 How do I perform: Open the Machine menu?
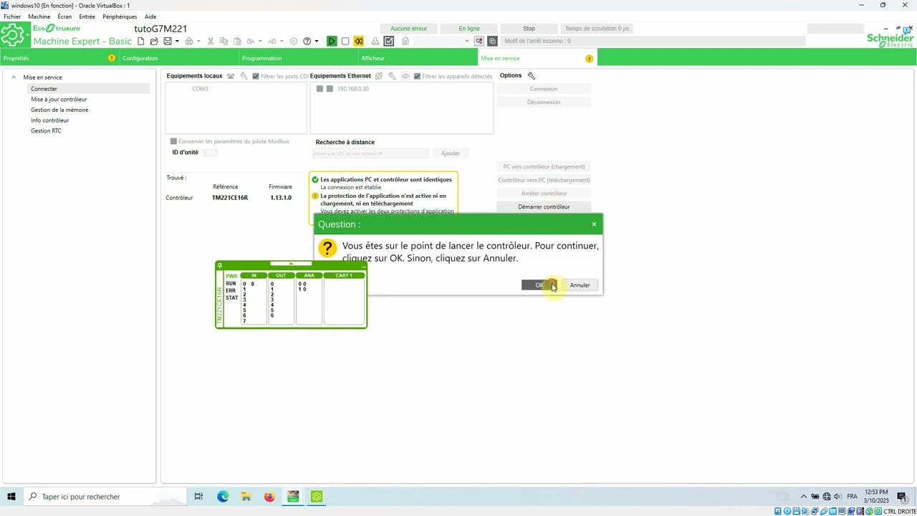coord(39,16)
